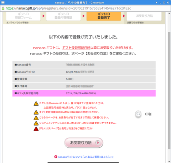This screenshot has height=163, width=171.
Task: Click the ■受付番号 row label
Action: [x=21, y=86]
